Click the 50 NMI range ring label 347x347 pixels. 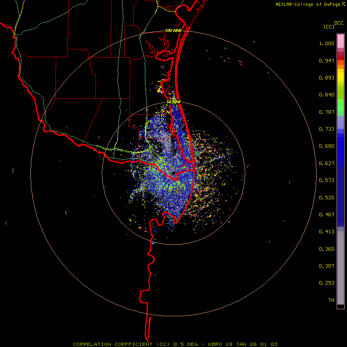point(173,102)
